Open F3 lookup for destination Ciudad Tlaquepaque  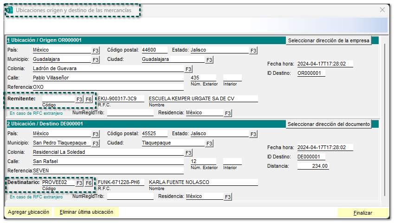[209, 144]
